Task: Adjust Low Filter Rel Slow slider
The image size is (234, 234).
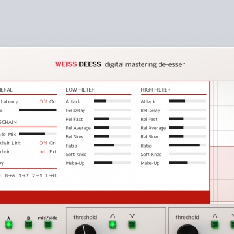Action: [112, 136]
